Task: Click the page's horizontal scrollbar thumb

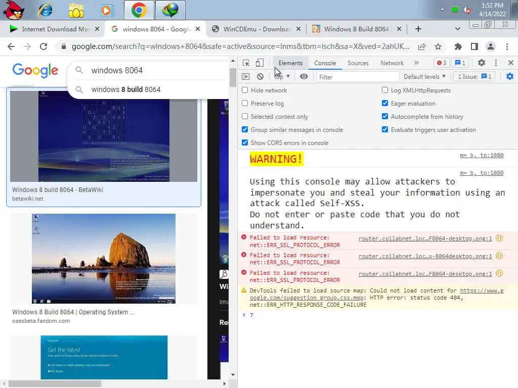Action: coord(55,384)
